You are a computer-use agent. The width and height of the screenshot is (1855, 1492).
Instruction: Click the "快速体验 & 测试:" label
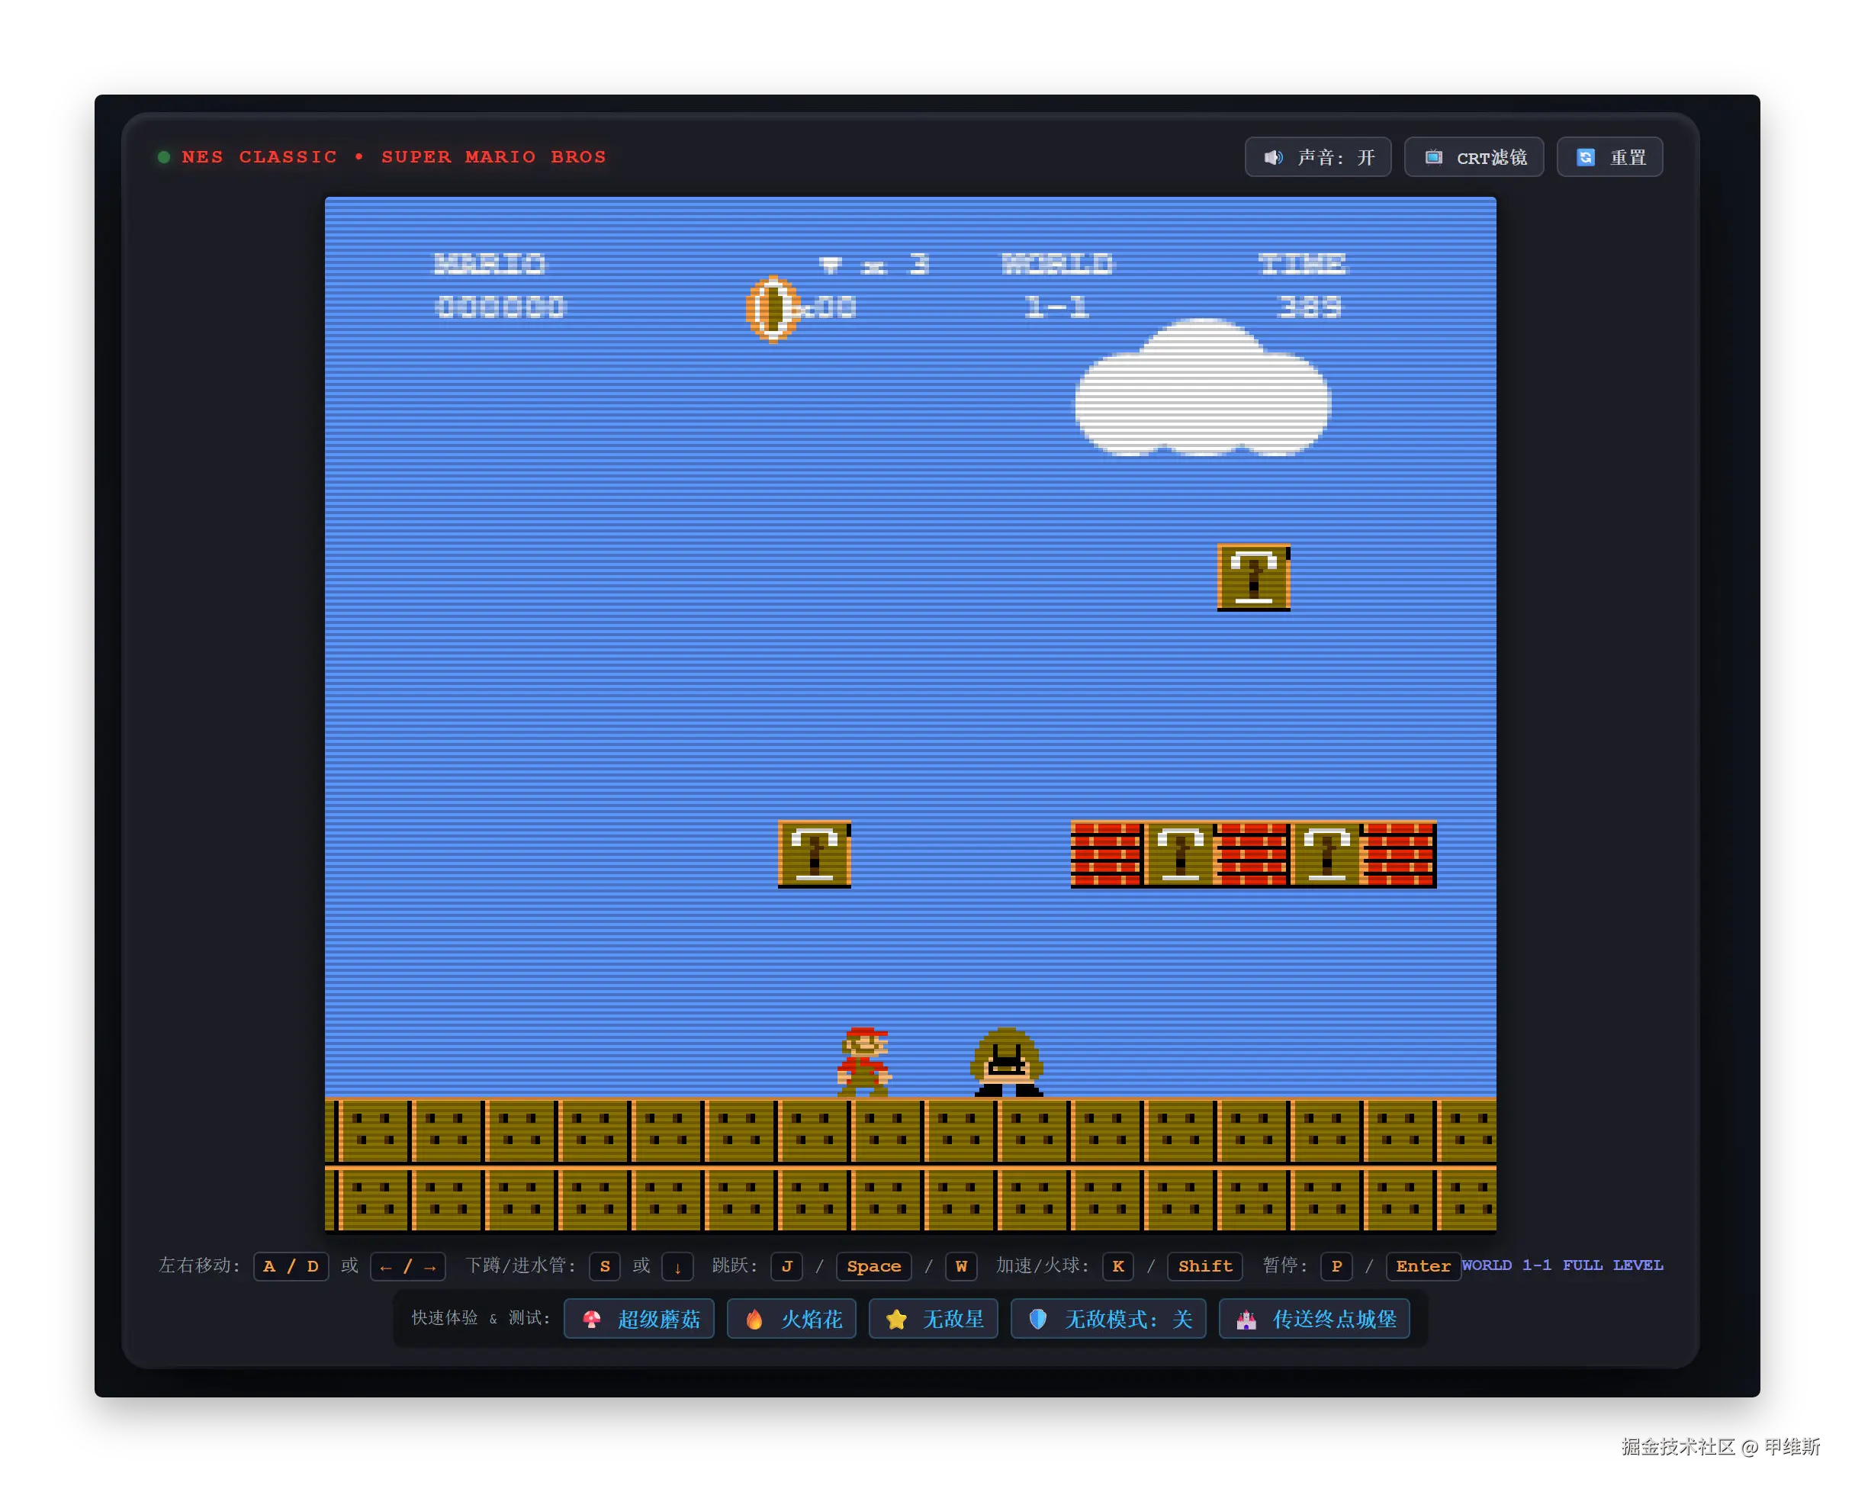coord(480,1318)
